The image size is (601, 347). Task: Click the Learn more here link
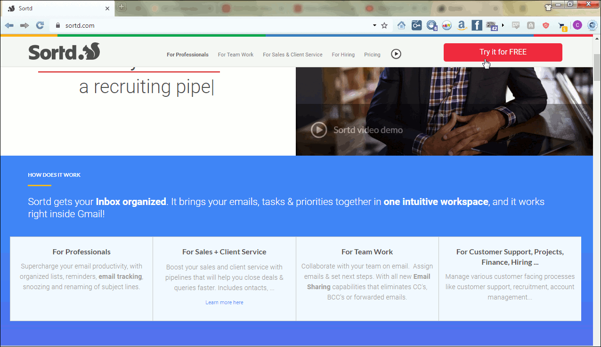pyautogui.click(x=224, y=302)
